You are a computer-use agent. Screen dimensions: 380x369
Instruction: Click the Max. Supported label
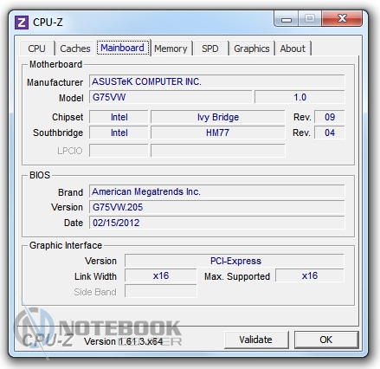[237, 276]
